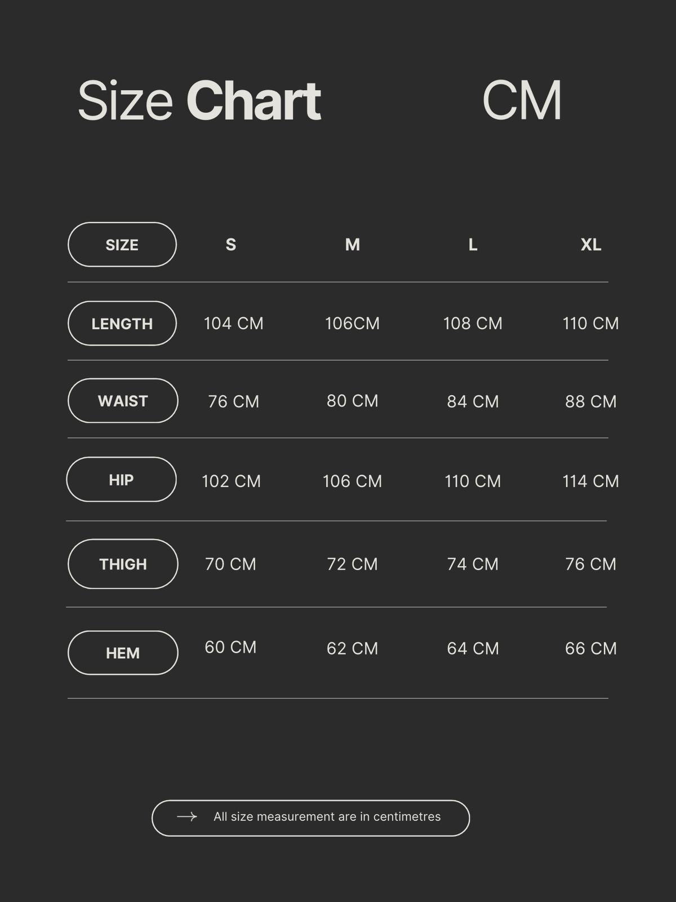Select the WAIST row label
The image size is (676, 902).
(123, 401)
